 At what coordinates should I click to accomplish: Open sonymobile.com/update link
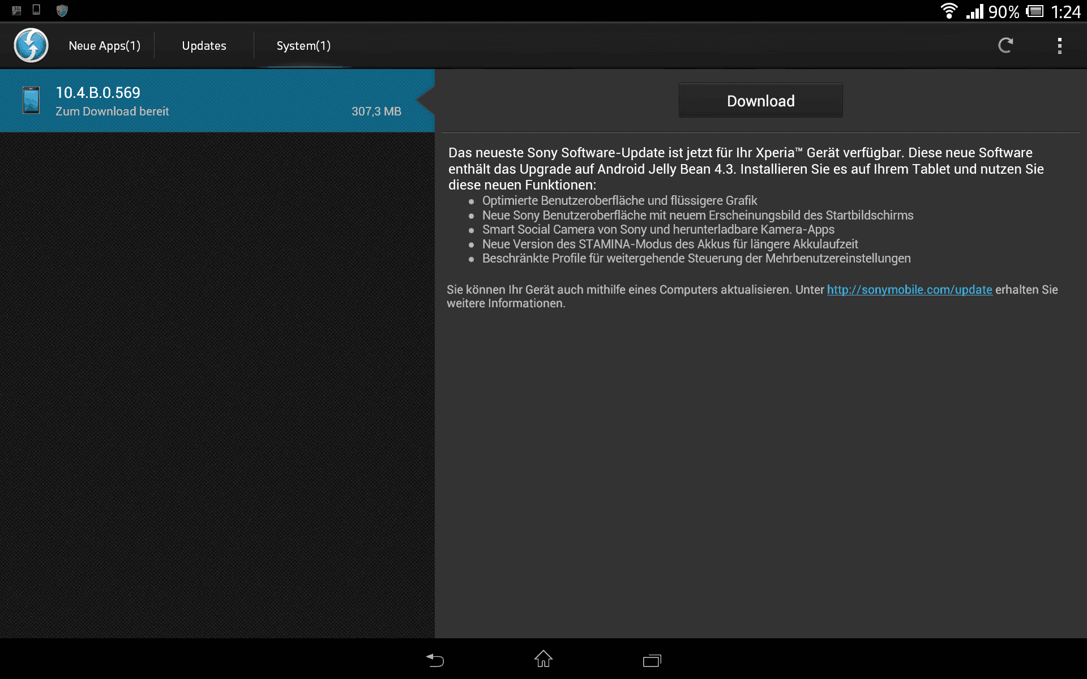pyautogui.click(x=909, y=290)
